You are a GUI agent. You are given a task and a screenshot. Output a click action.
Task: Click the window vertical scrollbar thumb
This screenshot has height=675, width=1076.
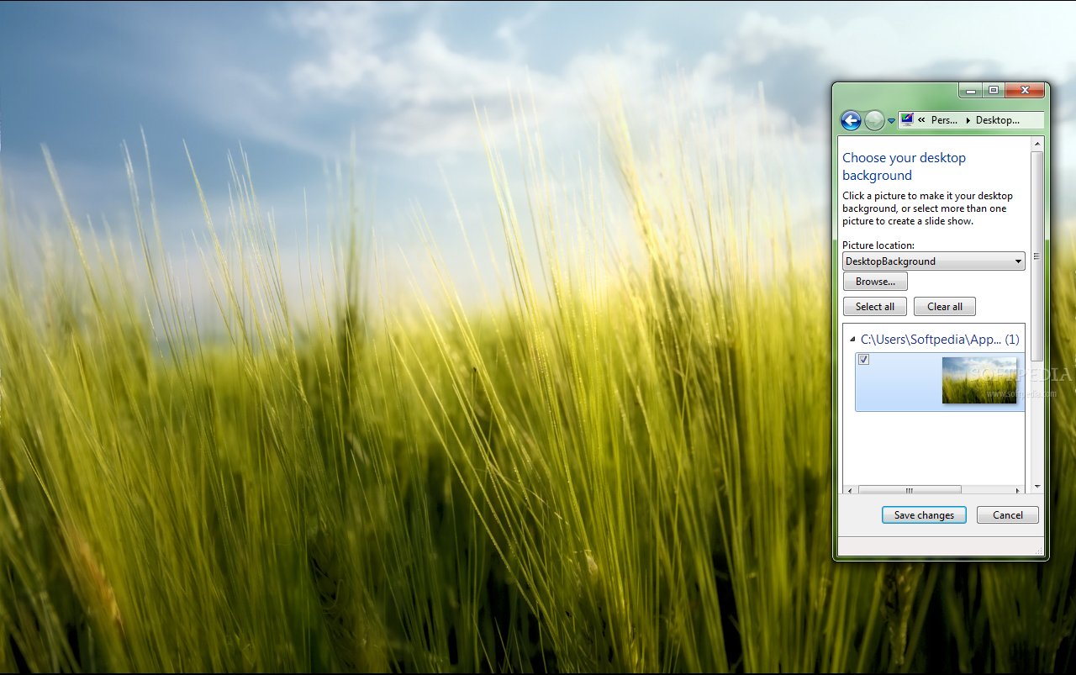[x=1037, y=256]
